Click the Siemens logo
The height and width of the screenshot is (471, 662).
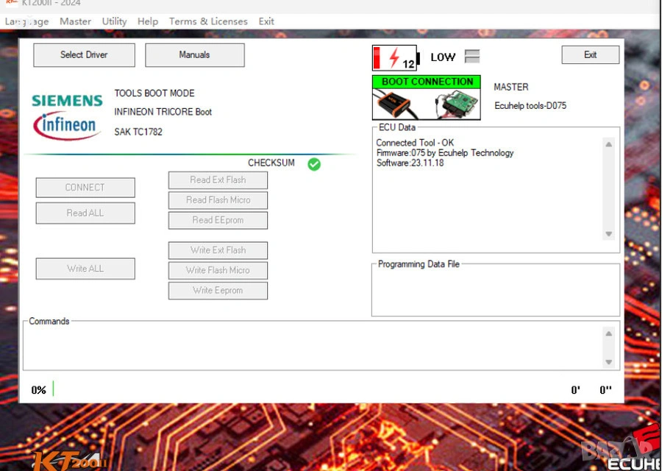click(67, 101)
